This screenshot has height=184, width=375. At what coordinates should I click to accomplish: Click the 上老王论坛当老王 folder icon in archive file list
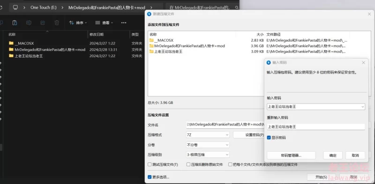coord(151,52)
